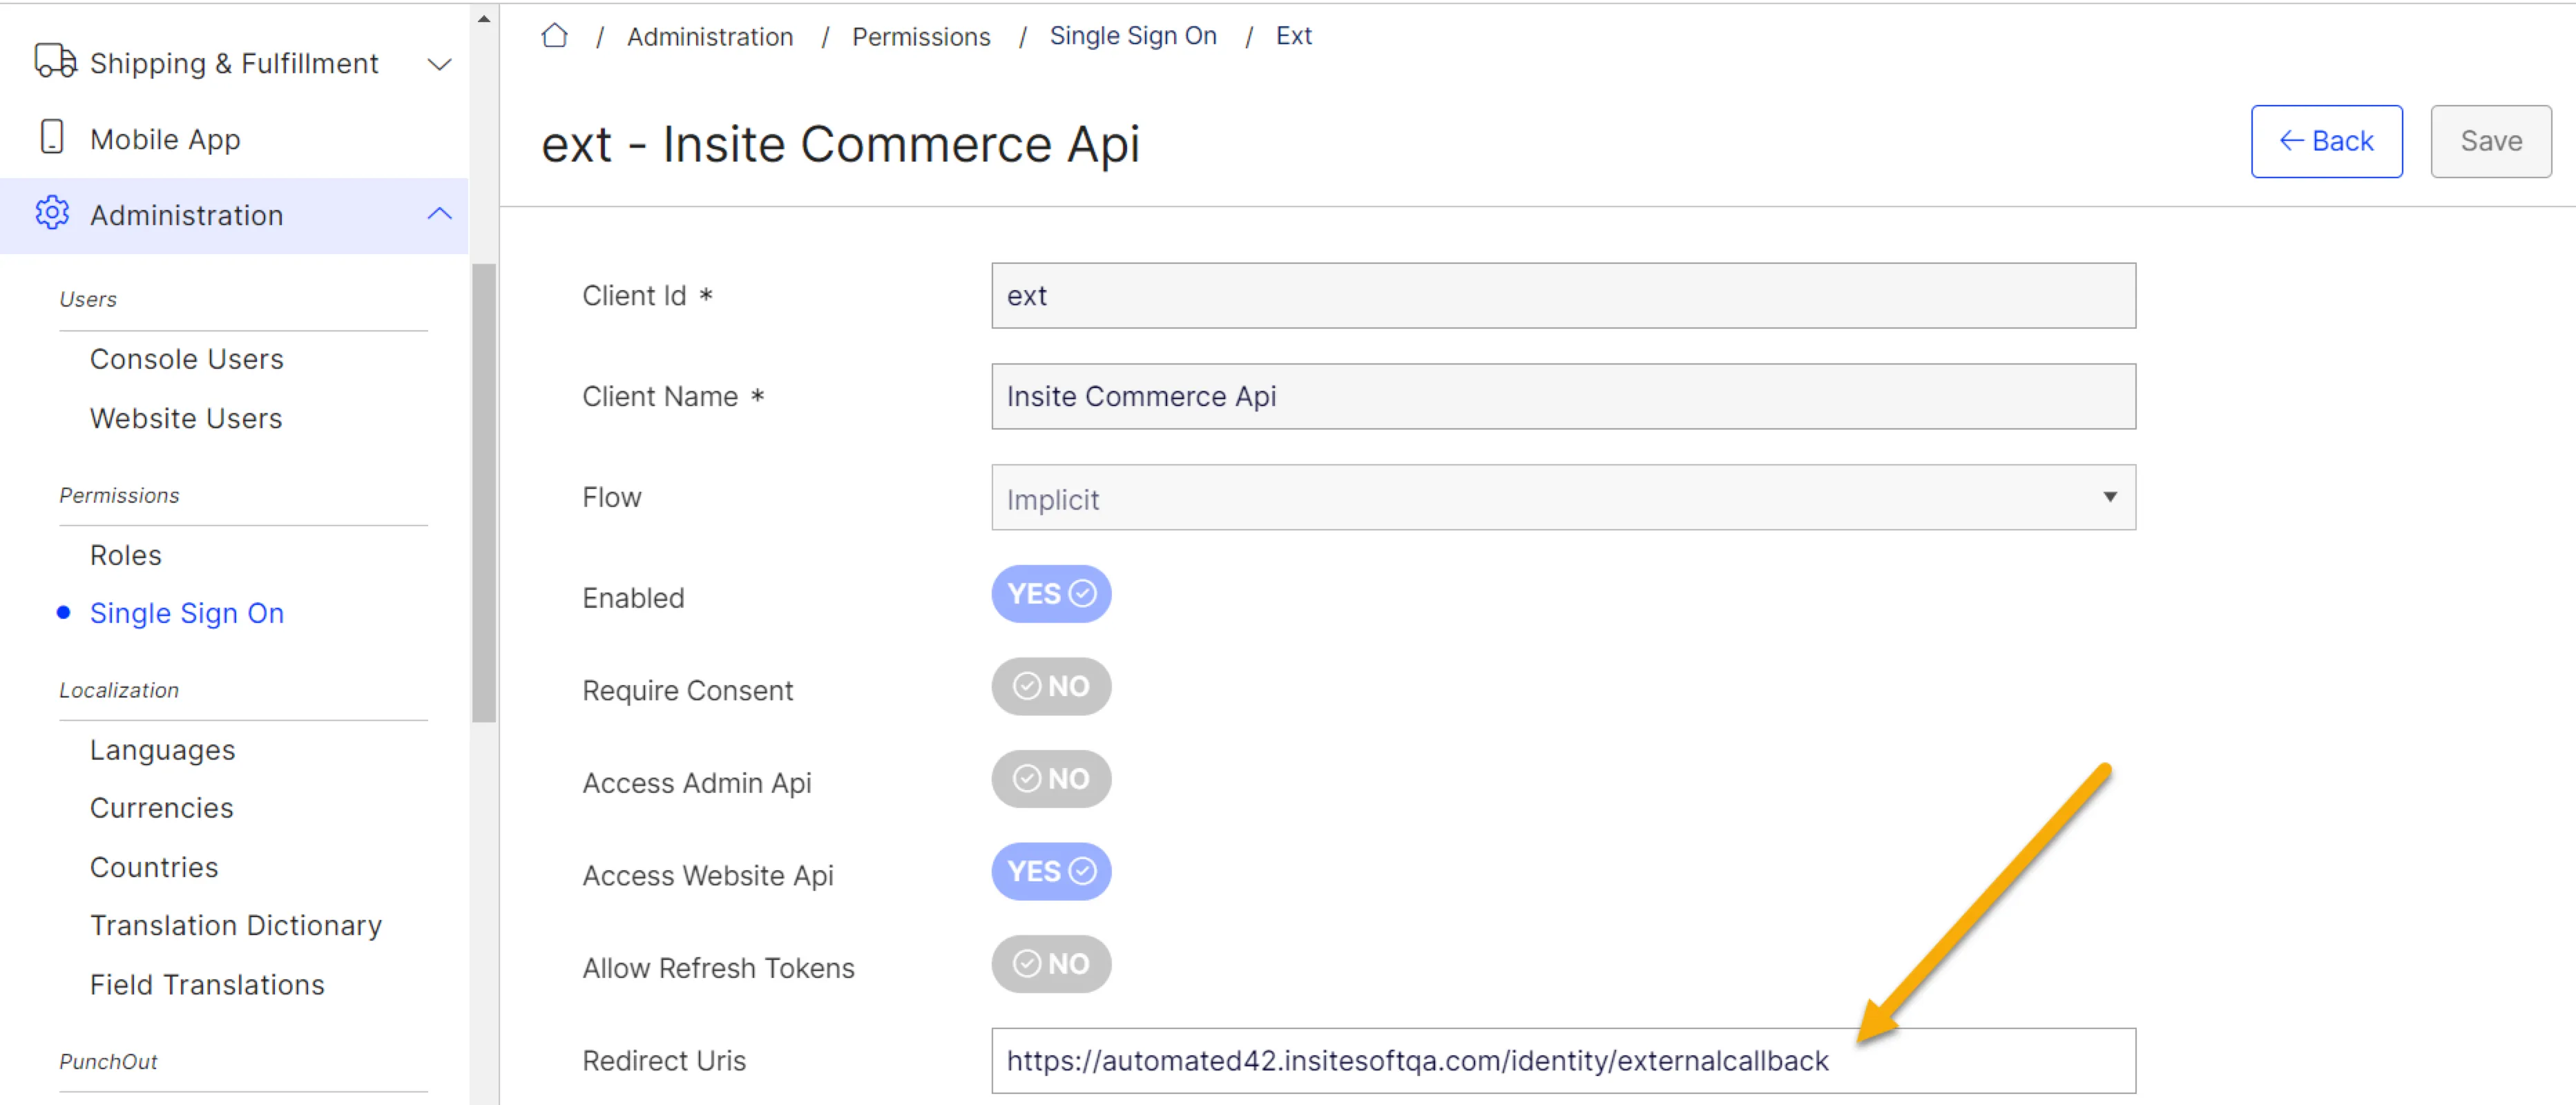2576x1105 pixels.
Task: Click the Administration gear icon
Action: pos(52,213)
